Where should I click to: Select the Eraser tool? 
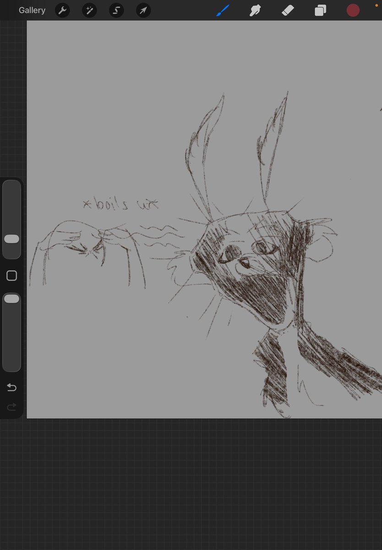click(x=288, y=10)
